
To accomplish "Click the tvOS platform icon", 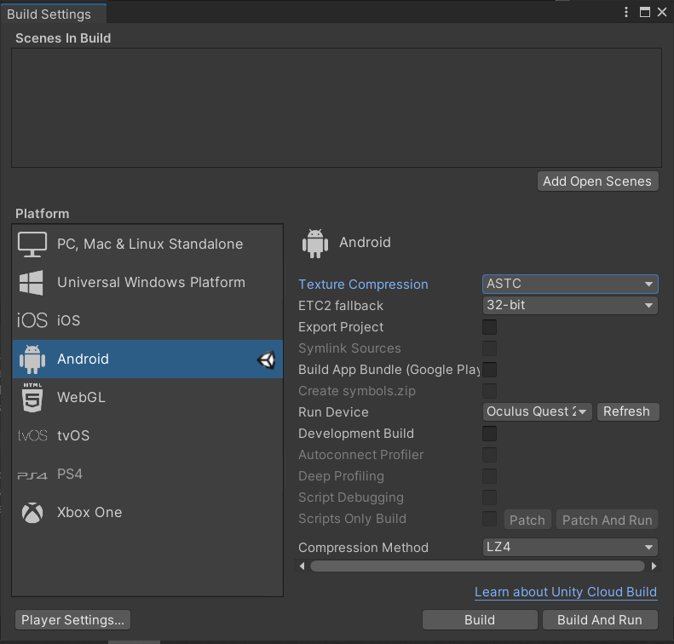I will pyautogui.click(x=32, y=435).
